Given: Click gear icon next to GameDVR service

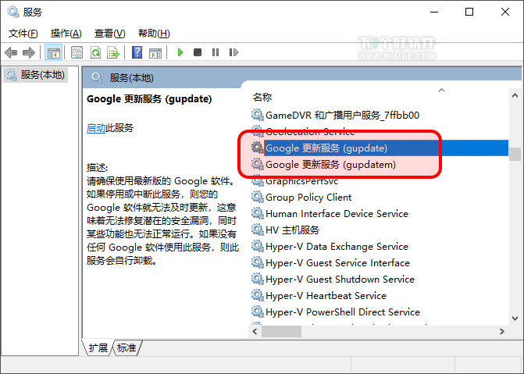Looking at the screenshot, I should (258, 115).
